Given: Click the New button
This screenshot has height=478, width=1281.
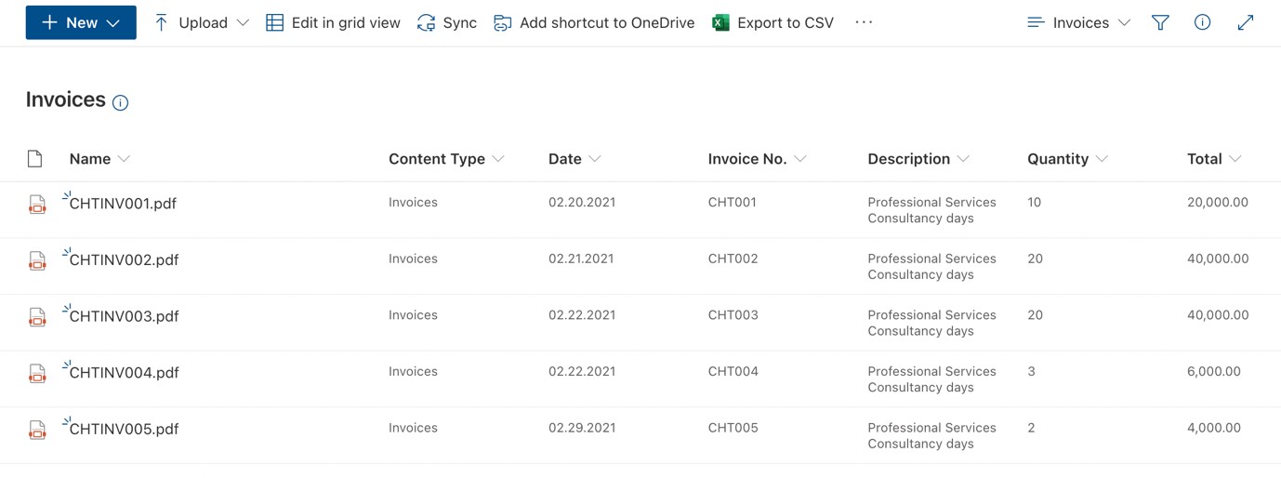Looking at the screenshot, I should pos(81,22).
